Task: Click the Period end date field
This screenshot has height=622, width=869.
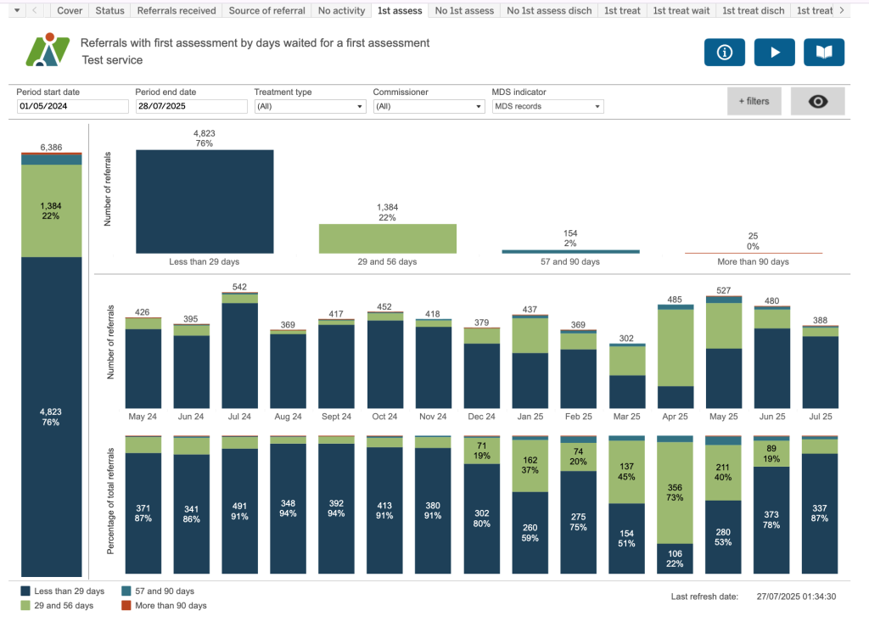Action: [191, 107]
